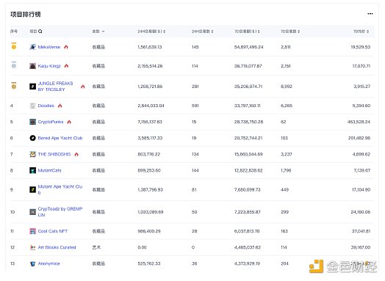Open the MutantCats project link
Viewport: 385px width, 281px height.
pos(50,170)
